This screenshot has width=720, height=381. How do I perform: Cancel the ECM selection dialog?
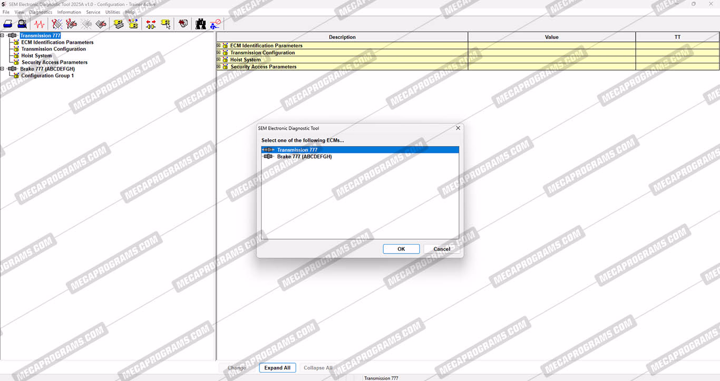442,249
